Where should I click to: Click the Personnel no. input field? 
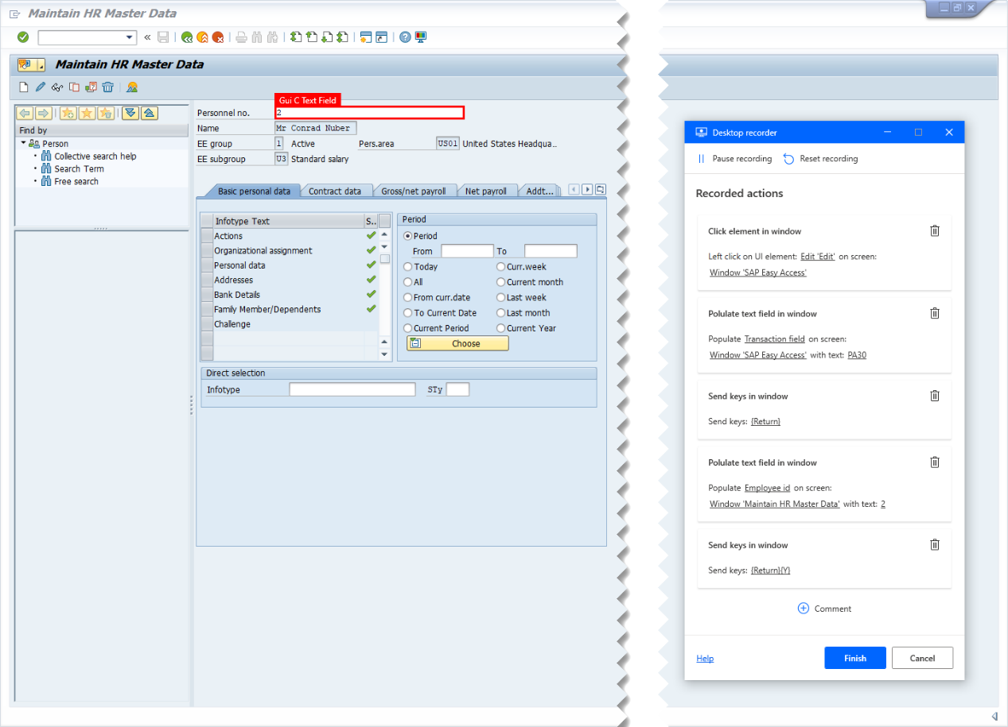[x=369, y=113]
